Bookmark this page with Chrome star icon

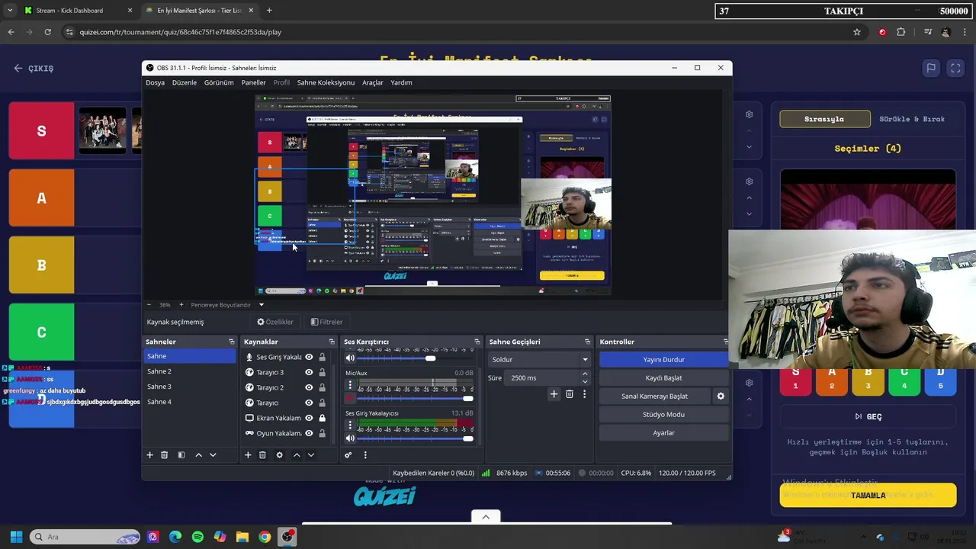pyautogui.click(x=857, y=32)
